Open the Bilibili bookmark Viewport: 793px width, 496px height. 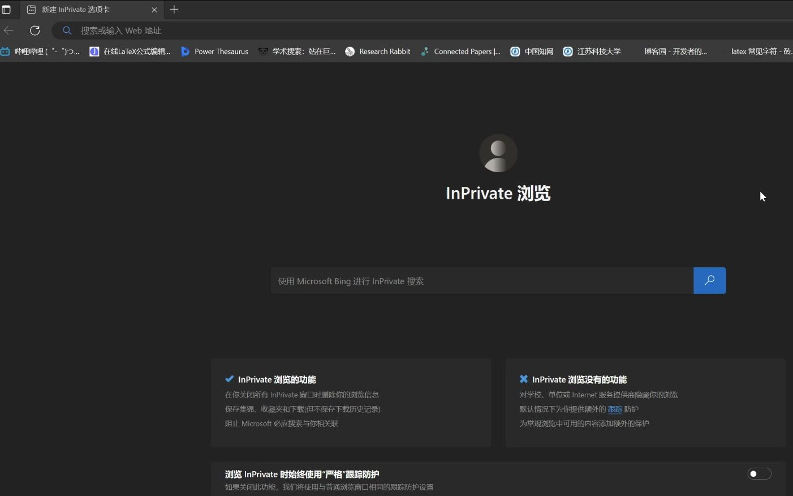point(40,52)
